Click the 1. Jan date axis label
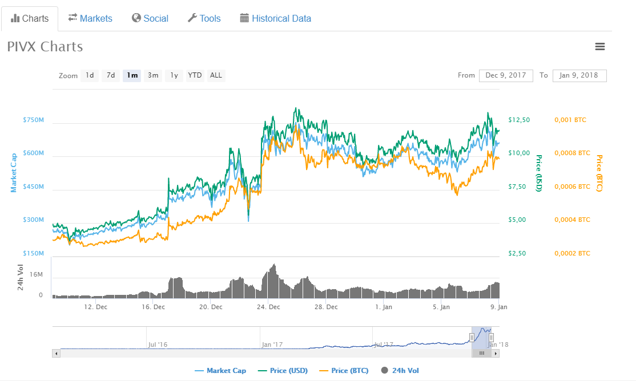The height and width of the screenshot is (381, 636). click(x=383, y=307)
